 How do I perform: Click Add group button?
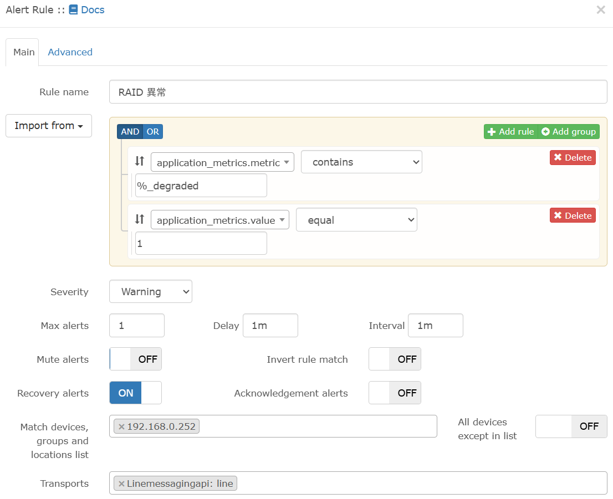tap(569, 132)
